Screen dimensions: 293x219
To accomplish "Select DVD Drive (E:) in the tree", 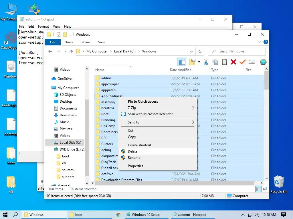I will (69, 149).
